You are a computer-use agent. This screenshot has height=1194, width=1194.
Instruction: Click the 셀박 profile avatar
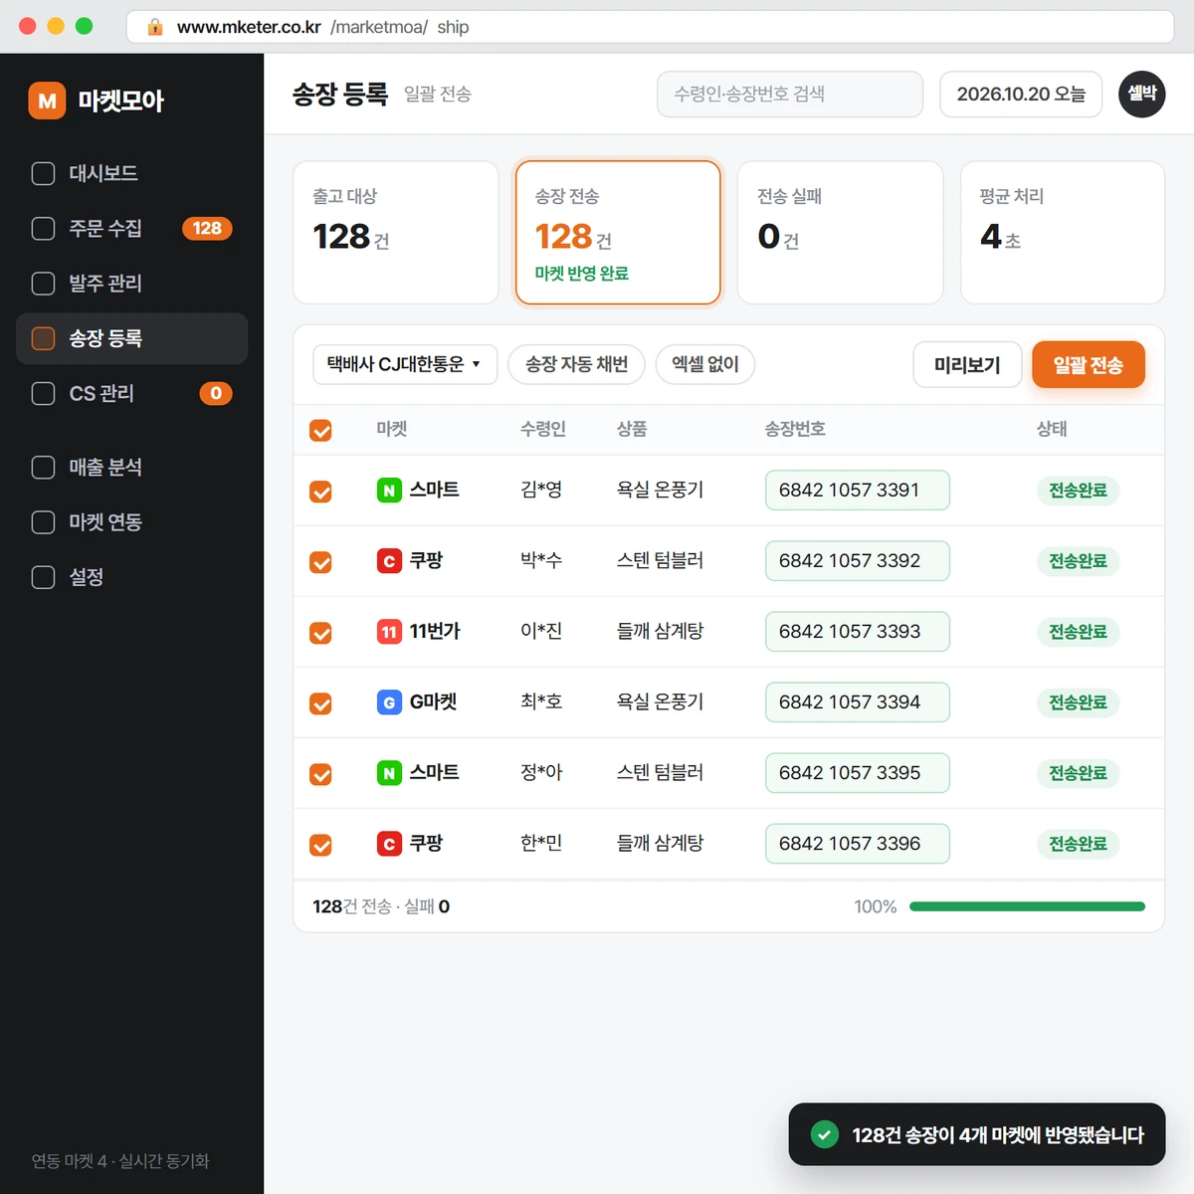pyautogui.click(x=1142, y=95)
